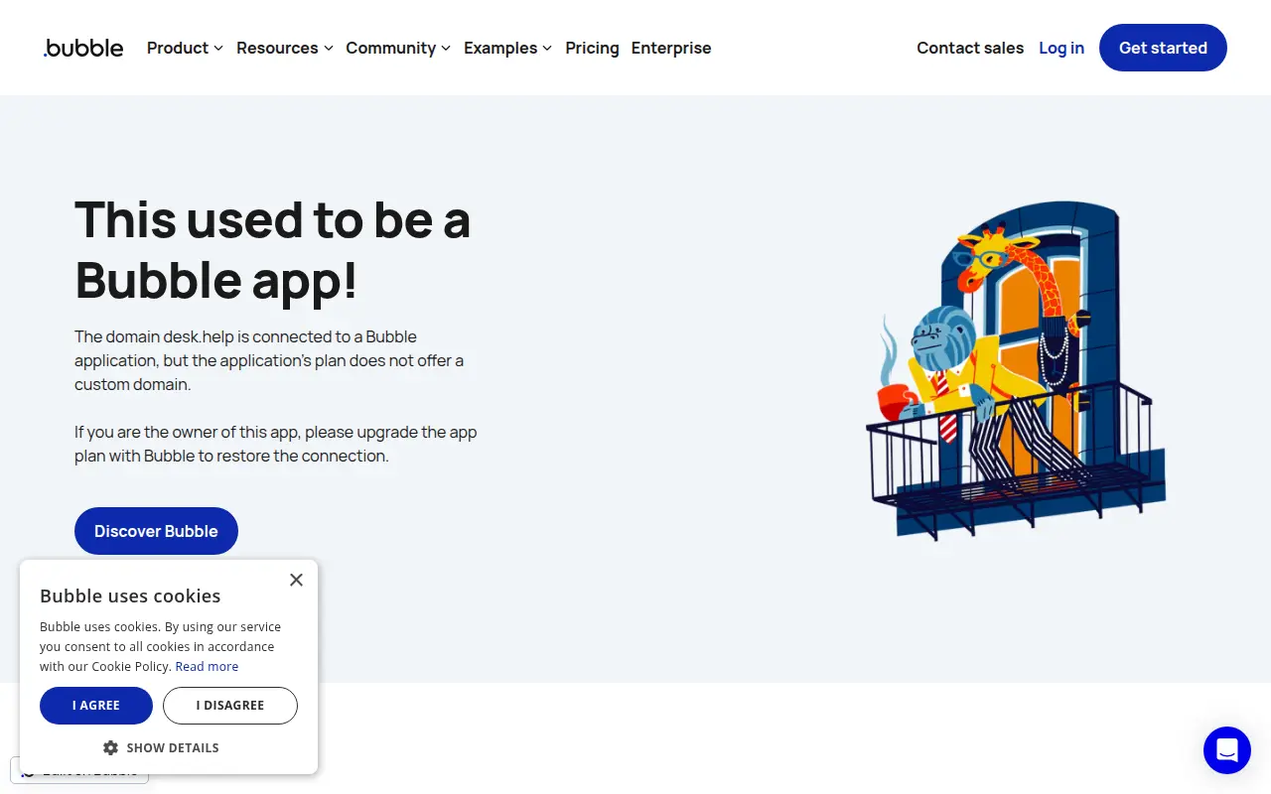1271x794 pixels.
Task: Click the gear icon beside Show Details
Action: tap(110, 747)
